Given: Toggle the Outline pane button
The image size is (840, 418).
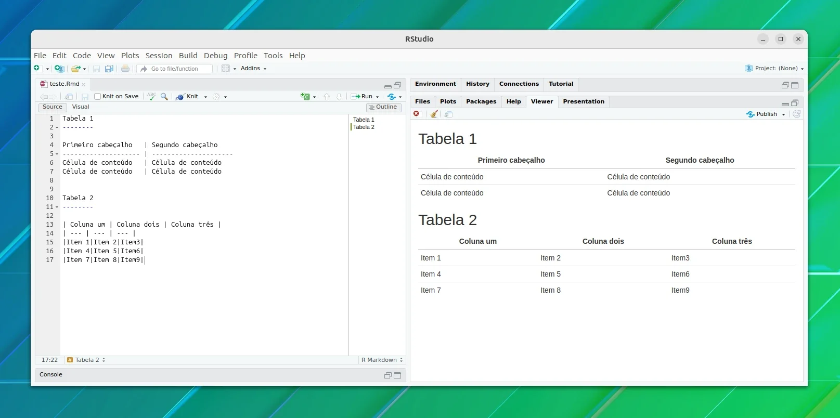Looking at the screenshot, I should [383, 107].
